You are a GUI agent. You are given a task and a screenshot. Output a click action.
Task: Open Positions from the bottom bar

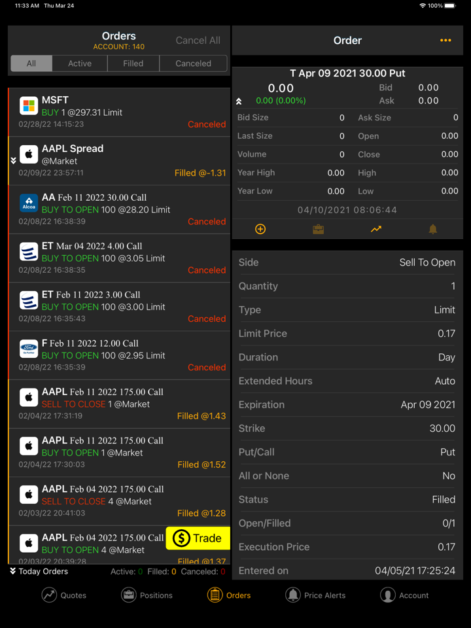coord(147,595)
